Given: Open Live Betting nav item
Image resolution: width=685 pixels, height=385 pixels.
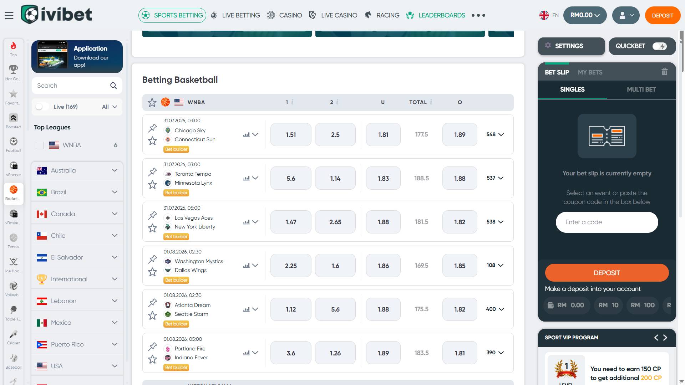Looking at the screenshot, I should coord(235,15).
